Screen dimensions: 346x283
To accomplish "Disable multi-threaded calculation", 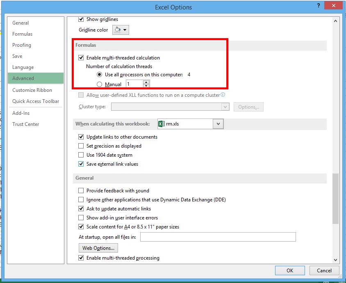I will [81, 57].
